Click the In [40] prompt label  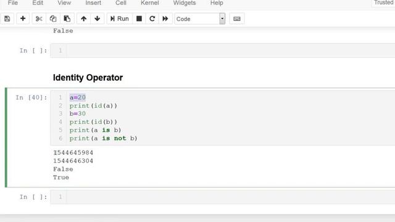(31, 97)
